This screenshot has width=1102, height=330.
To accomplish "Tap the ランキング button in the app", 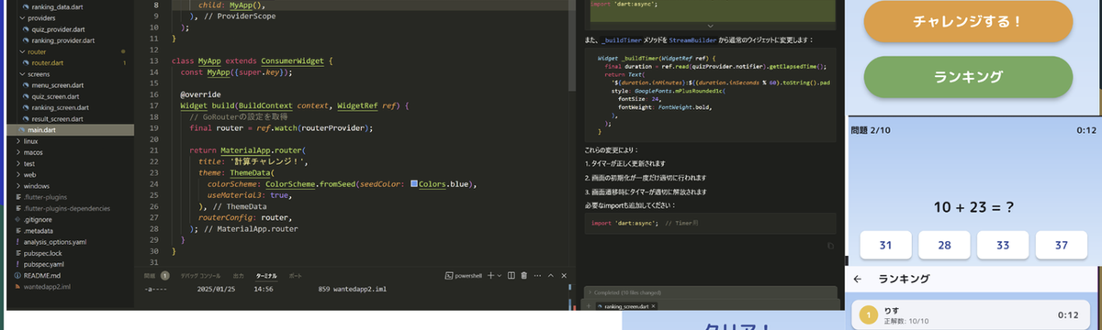I will point(968,77).
